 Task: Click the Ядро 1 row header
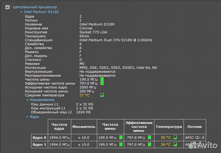click(39, 144)
